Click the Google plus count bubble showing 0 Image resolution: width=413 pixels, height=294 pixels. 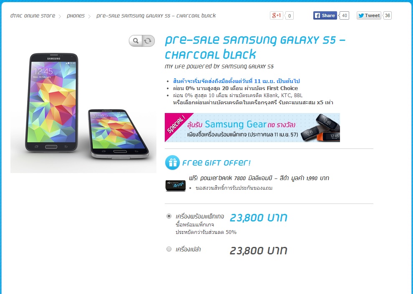pyautogui.click(x=289, y=16)
